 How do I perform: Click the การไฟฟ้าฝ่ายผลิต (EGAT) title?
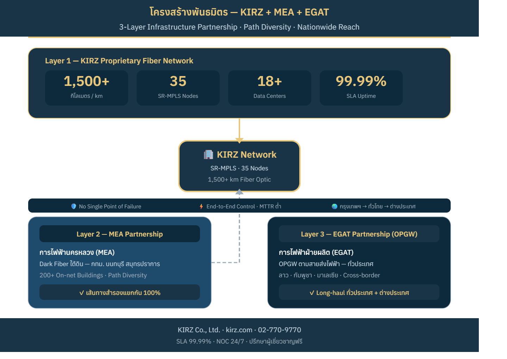[x=316, y=252]
